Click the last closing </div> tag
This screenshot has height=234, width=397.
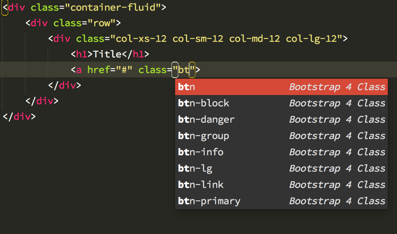coord(19,117)
